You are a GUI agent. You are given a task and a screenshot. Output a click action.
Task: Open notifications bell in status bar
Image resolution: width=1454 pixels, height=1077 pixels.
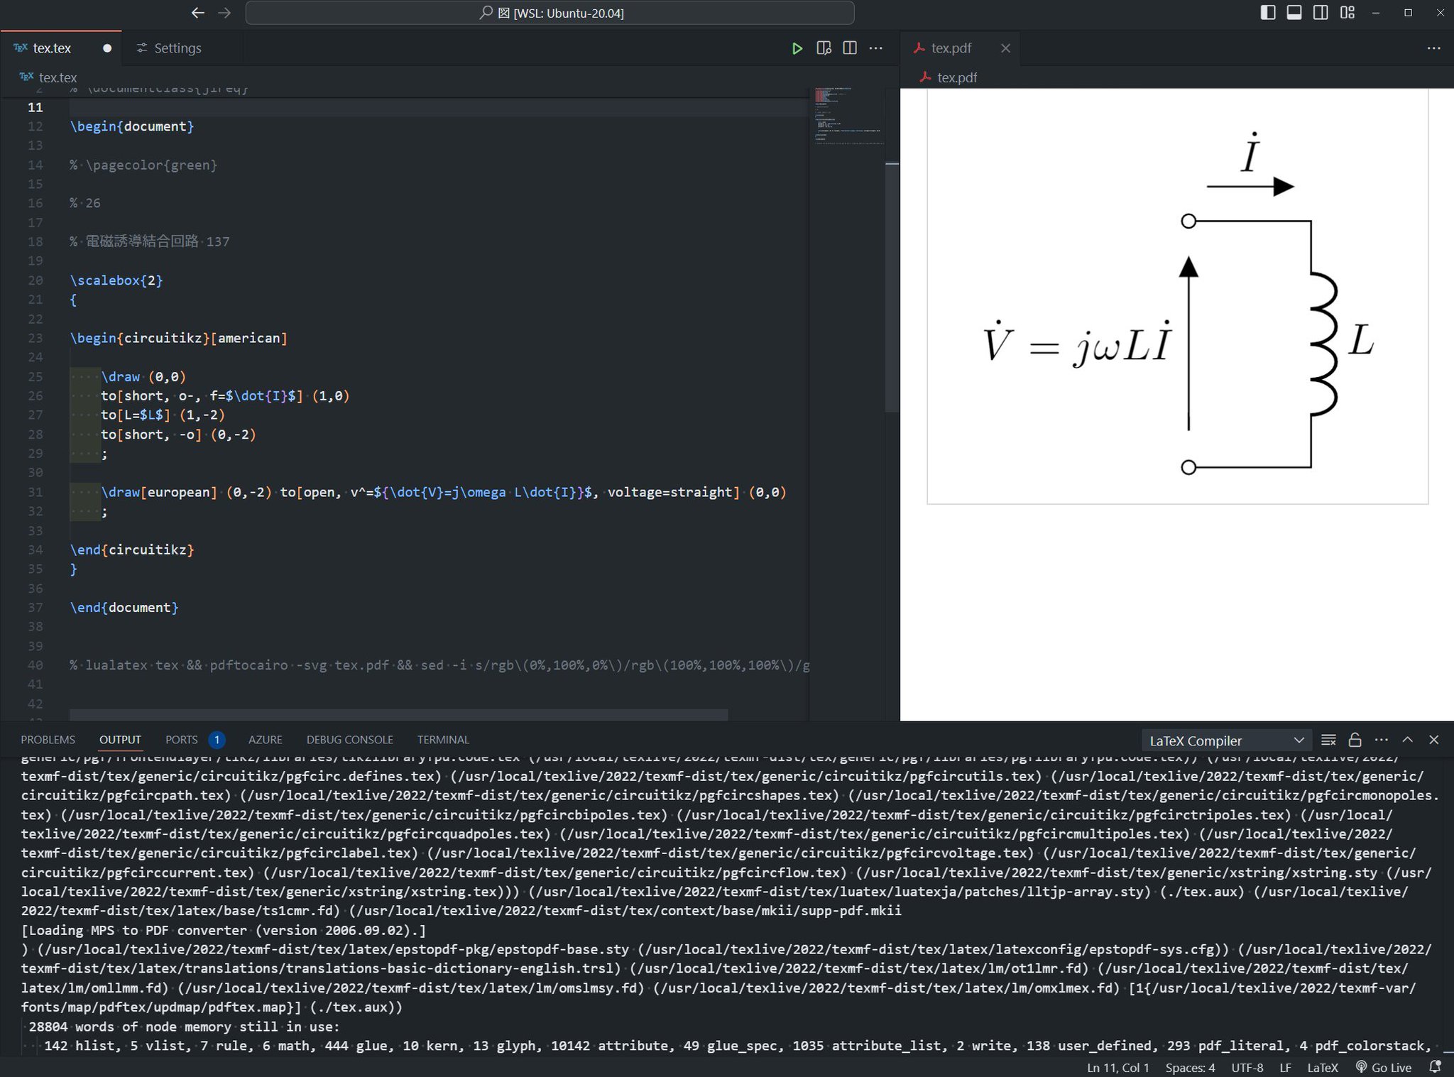click(1435, 1068)
